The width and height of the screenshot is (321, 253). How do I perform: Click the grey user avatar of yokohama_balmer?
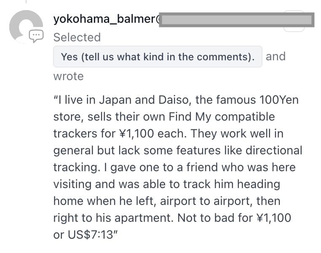click(x=26, y=26)
